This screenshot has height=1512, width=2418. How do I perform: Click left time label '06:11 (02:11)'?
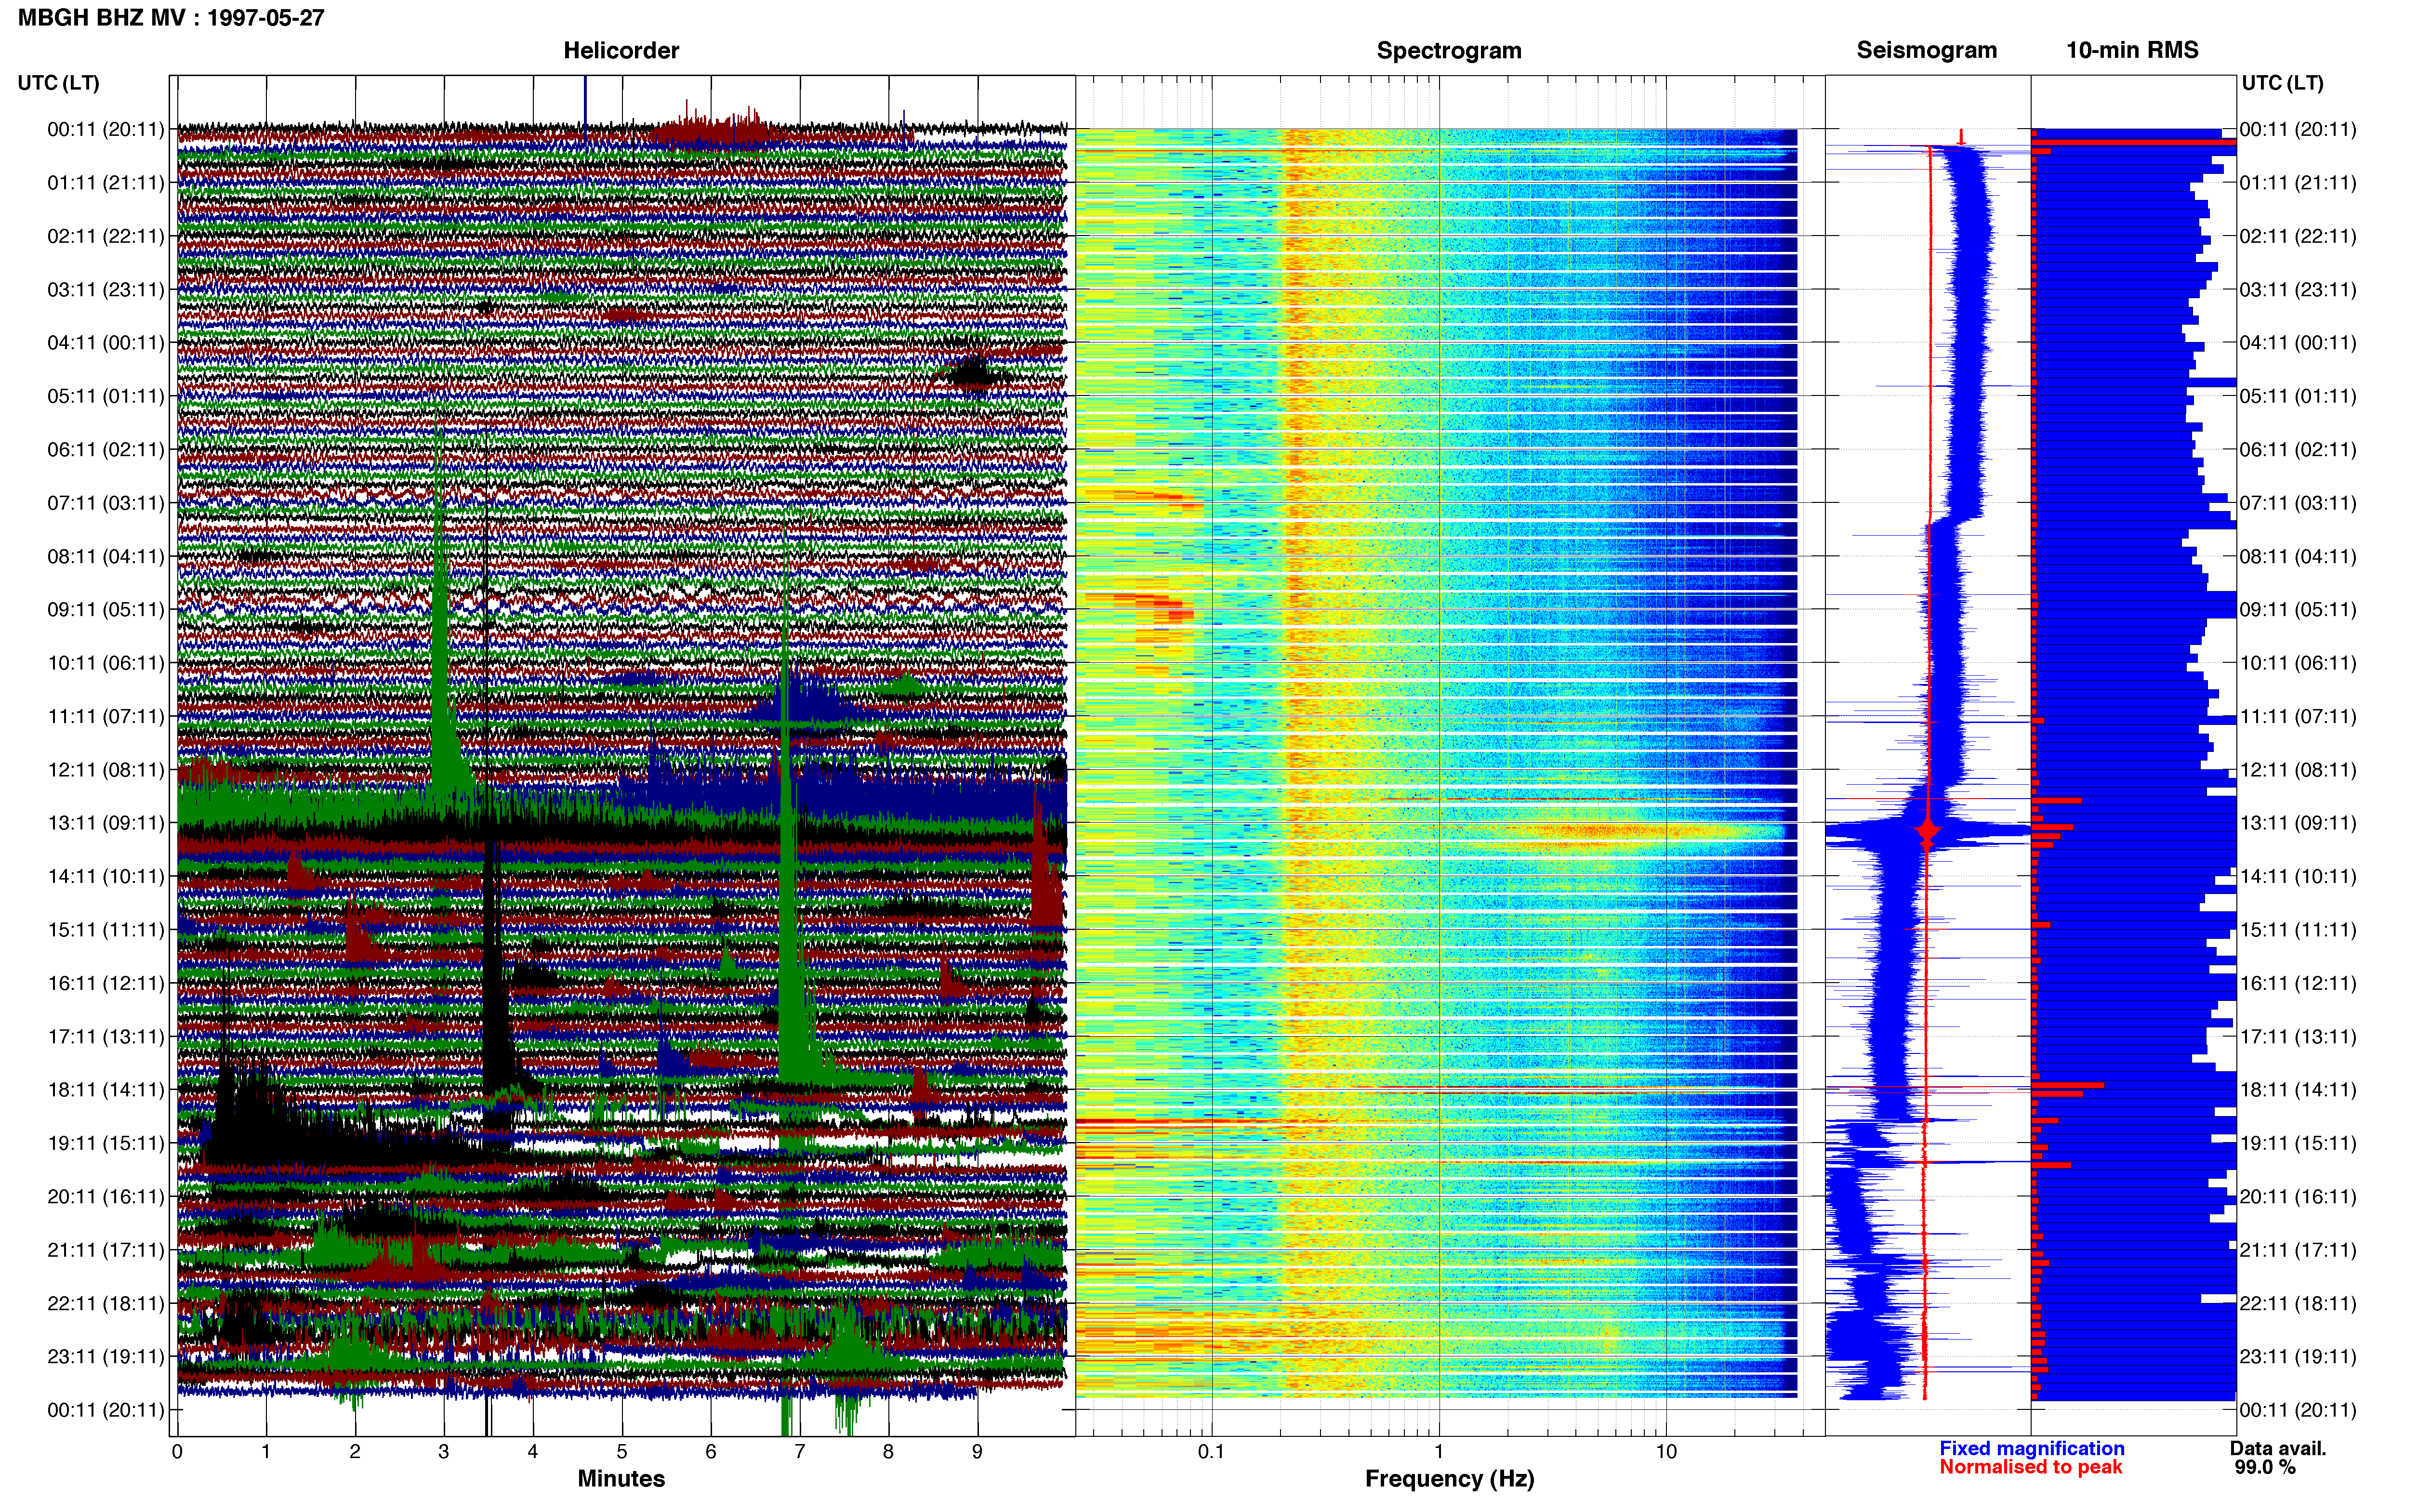106,450
